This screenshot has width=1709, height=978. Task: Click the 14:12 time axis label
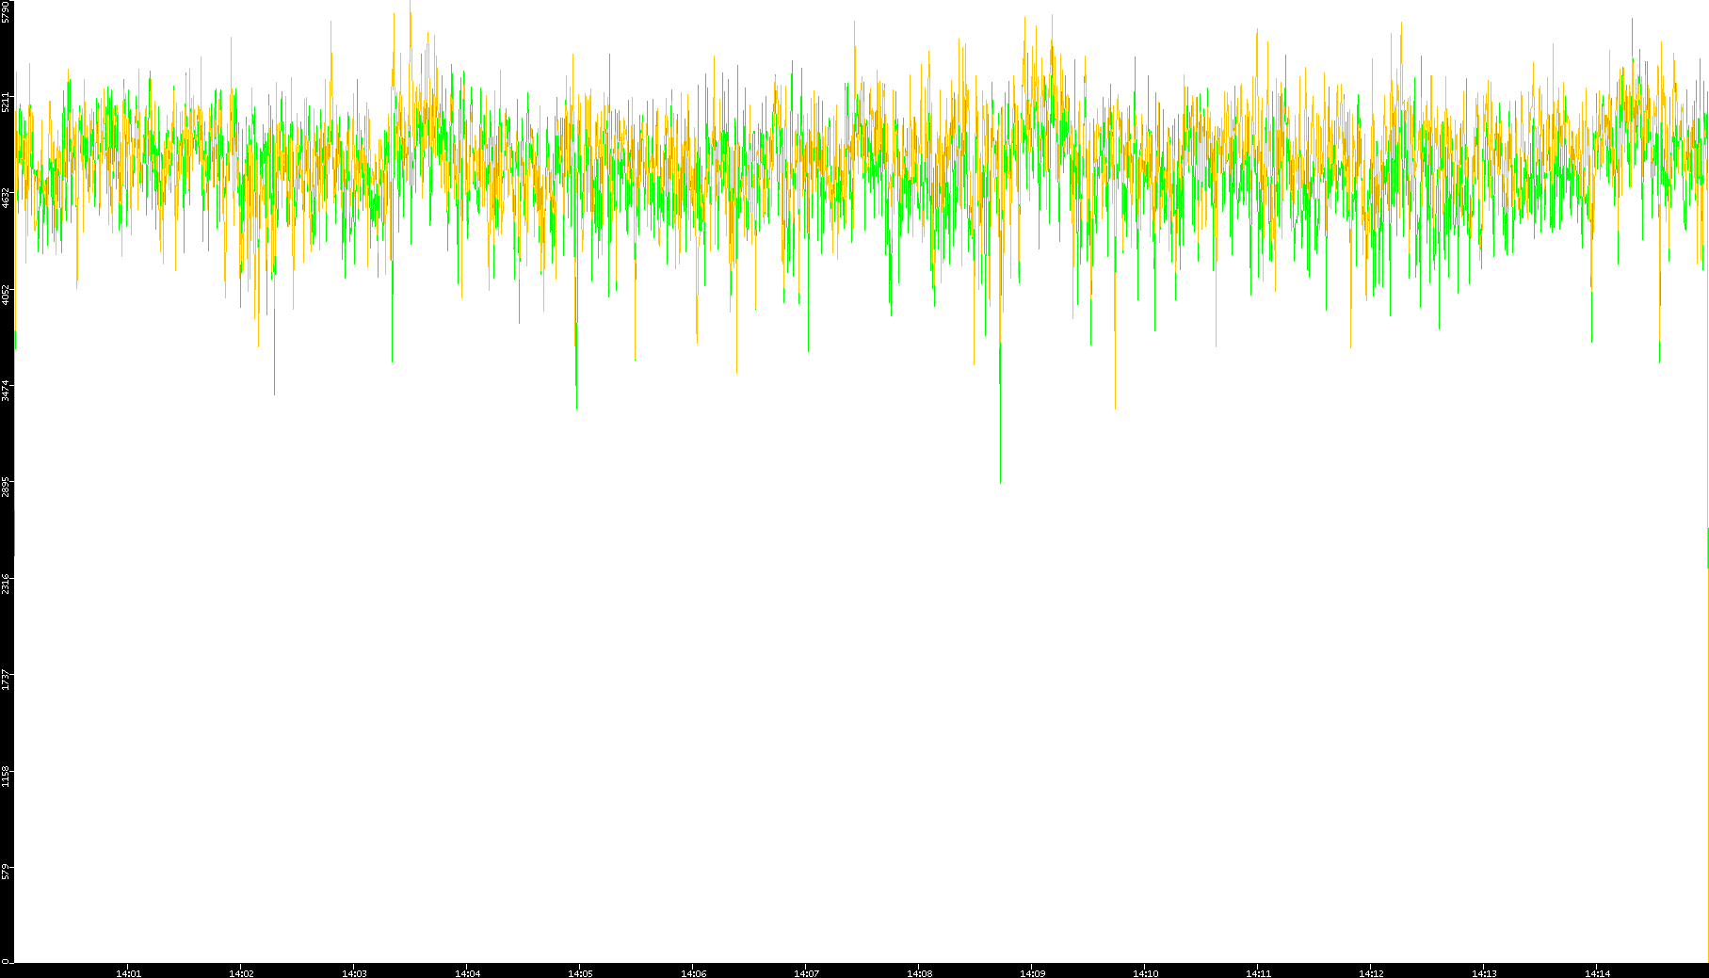pyautogui.click(x=1371, y=973)
